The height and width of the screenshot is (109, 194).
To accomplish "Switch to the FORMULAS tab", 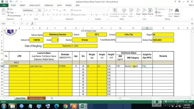I will 49,5.
